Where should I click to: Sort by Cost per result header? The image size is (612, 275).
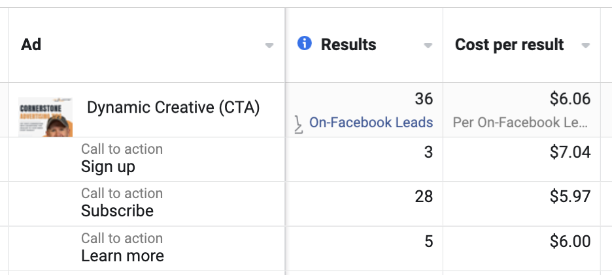[x=509, y=45]
